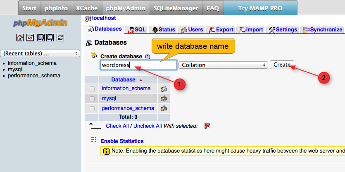This screenshot has height=172, width=345.
Task: Click the Uncheck All link
Action: [x=148, y=126]
